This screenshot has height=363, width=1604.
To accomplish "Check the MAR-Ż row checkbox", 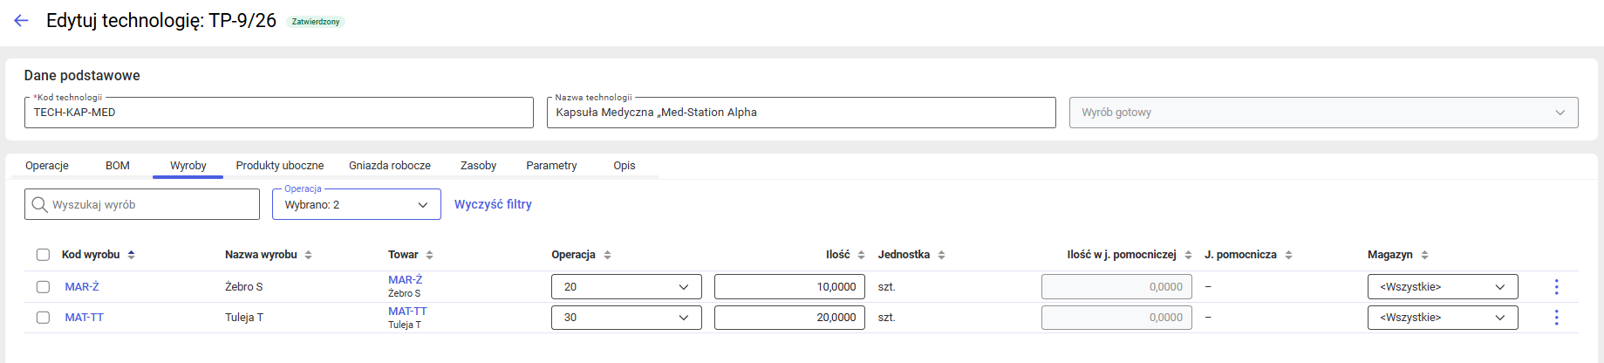I will pos(43,287).
